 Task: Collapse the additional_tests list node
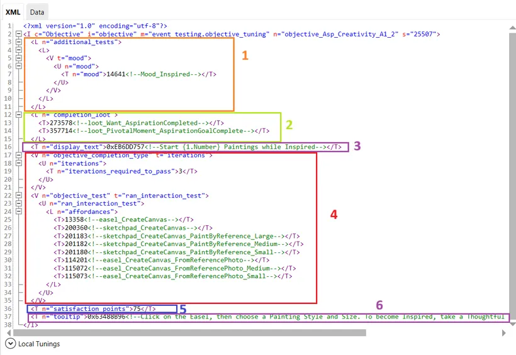tap(19, 42)
